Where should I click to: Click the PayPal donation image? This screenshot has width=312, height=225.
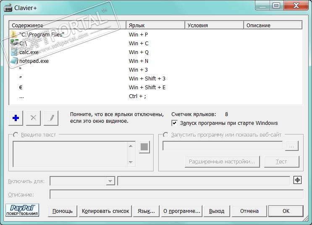(22, 210)
